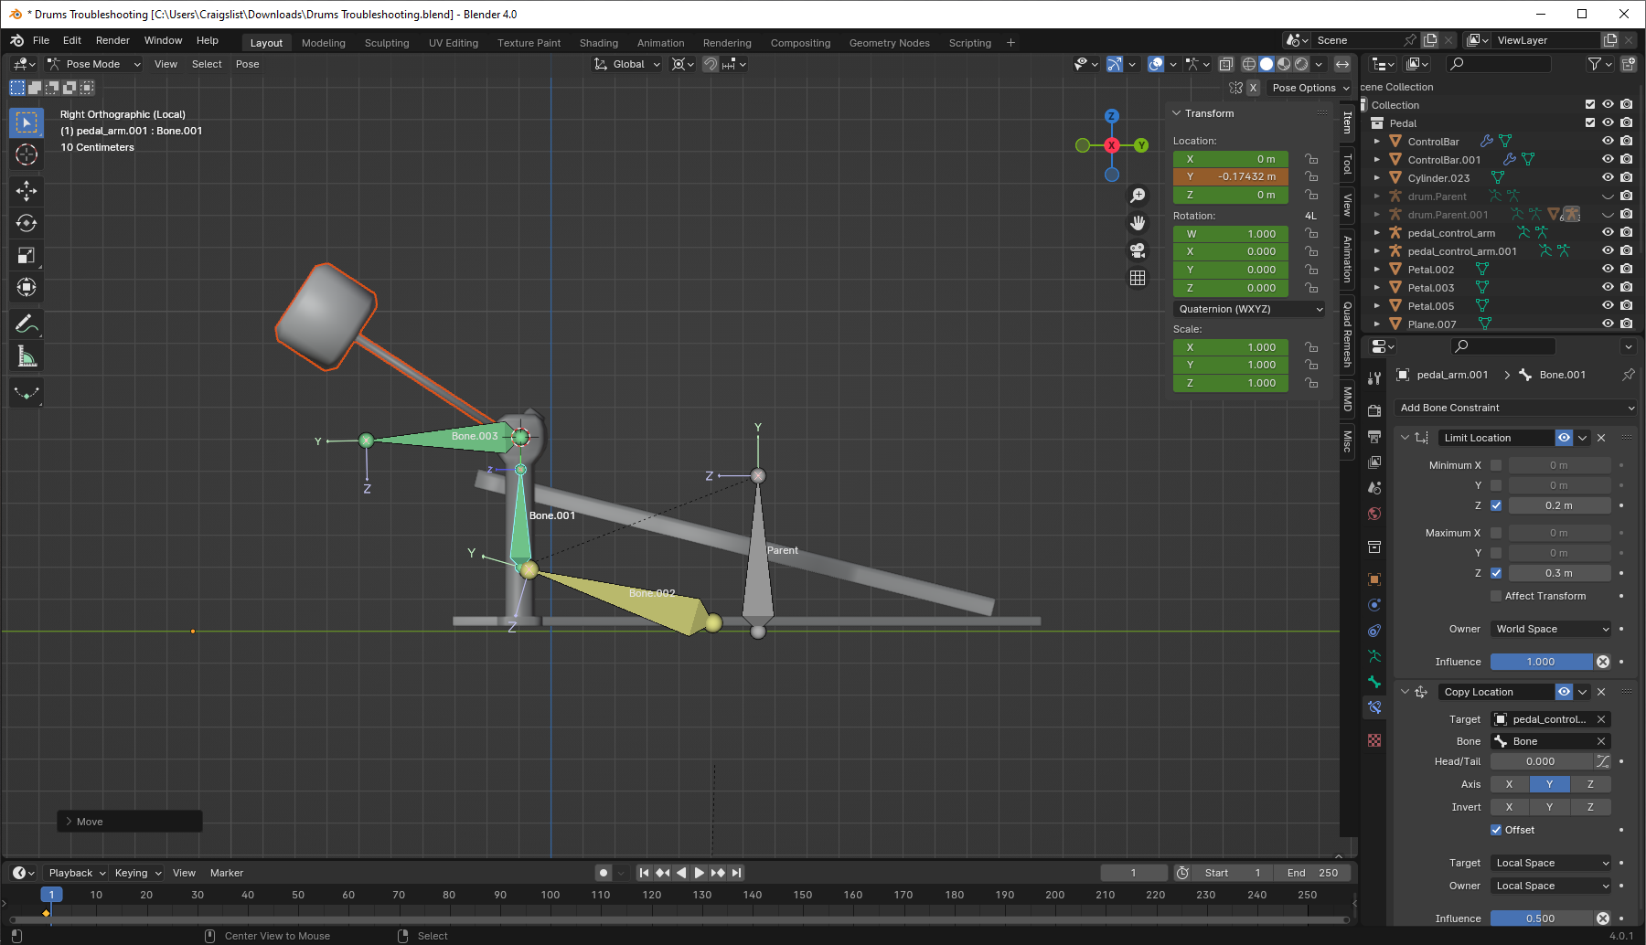Open Pose Mode dropdown

pyautogui.click(x=93, y=64)
